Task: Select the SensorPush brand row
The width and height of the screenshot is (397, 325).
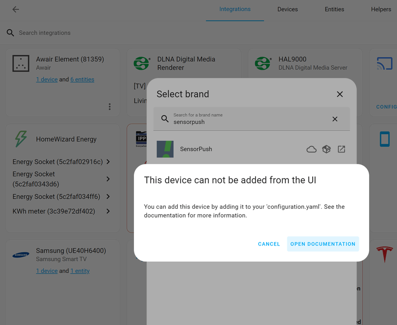Action: click(x=252, y=149)
